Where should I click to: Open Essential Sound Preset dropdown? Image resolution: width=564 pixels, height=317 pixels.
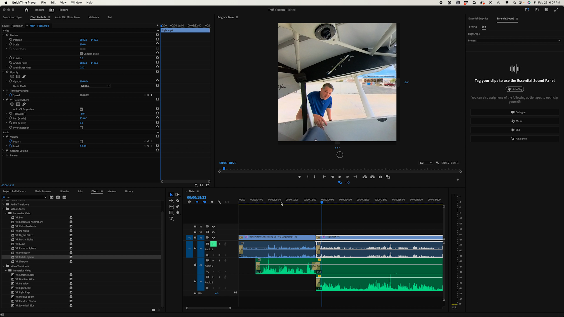(519, 41)
